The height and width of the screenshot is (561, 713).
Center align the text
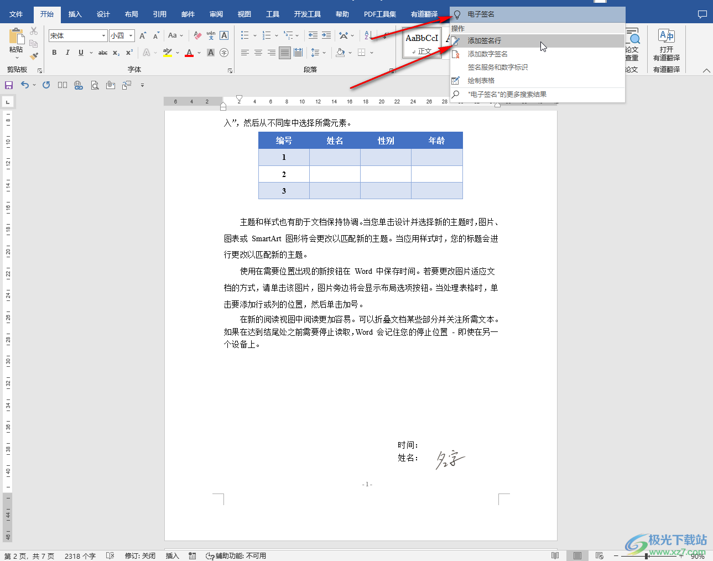[x=258, y=53]
